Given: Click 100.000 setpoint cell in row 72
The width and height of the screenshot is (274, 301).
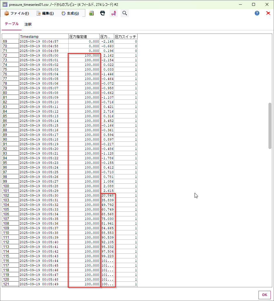Looking at the screenshot, I should point(84,55).
